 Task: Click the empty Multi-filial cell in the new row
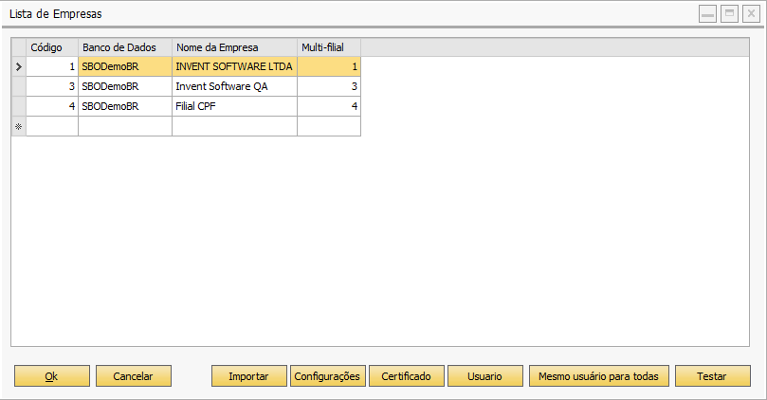point(329,126)
